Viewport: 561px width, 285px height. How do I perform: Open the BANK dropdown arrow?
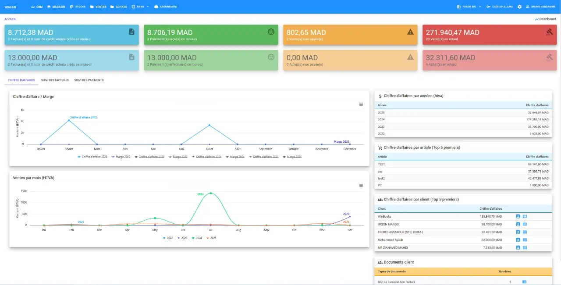click(147, 7)
